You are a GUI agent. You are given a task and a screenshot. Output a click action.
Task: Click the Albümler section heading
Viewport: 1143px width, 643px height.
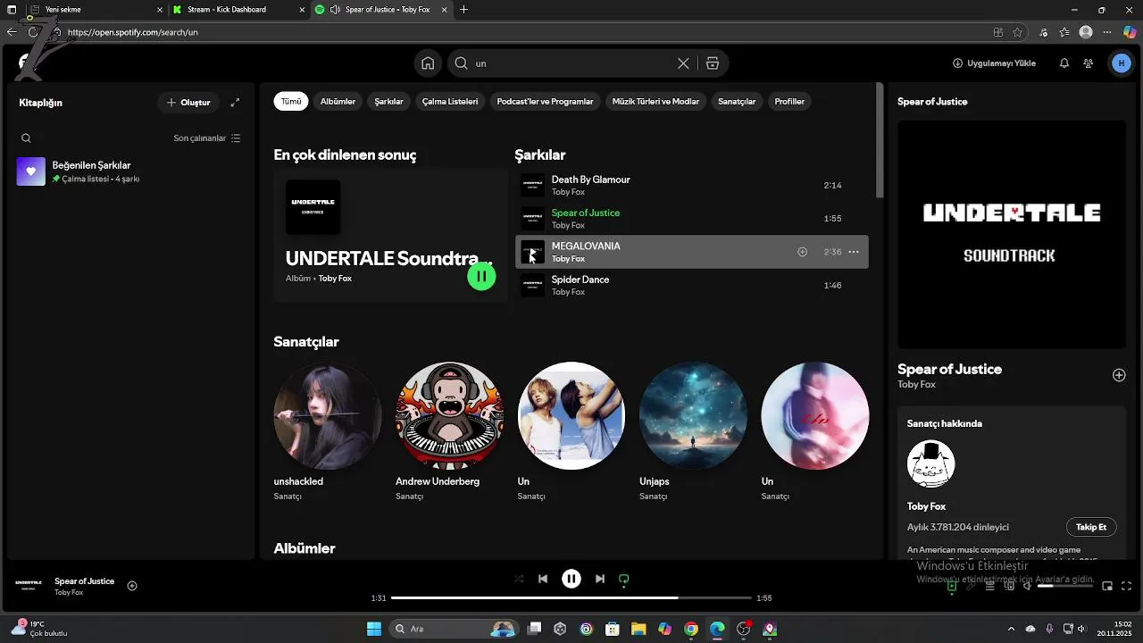coord(305,548)
